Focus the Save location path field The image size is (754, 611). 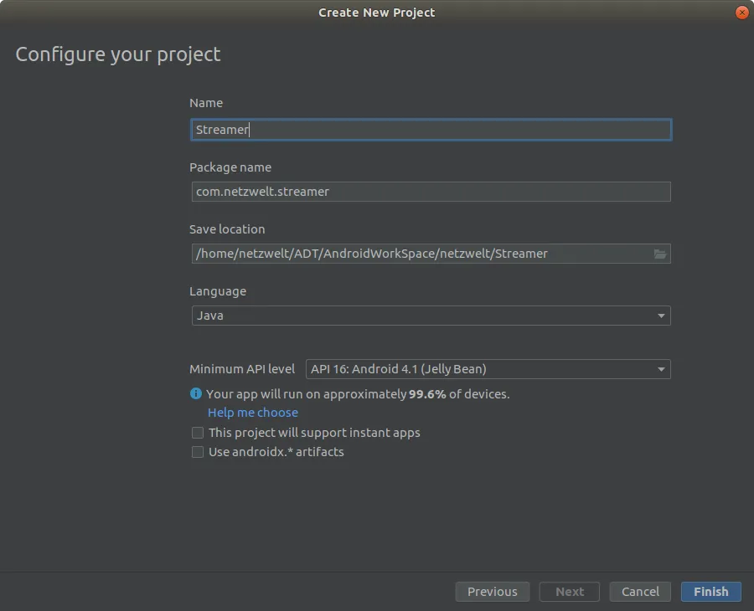pyautogui.click(x=419, y=253)
